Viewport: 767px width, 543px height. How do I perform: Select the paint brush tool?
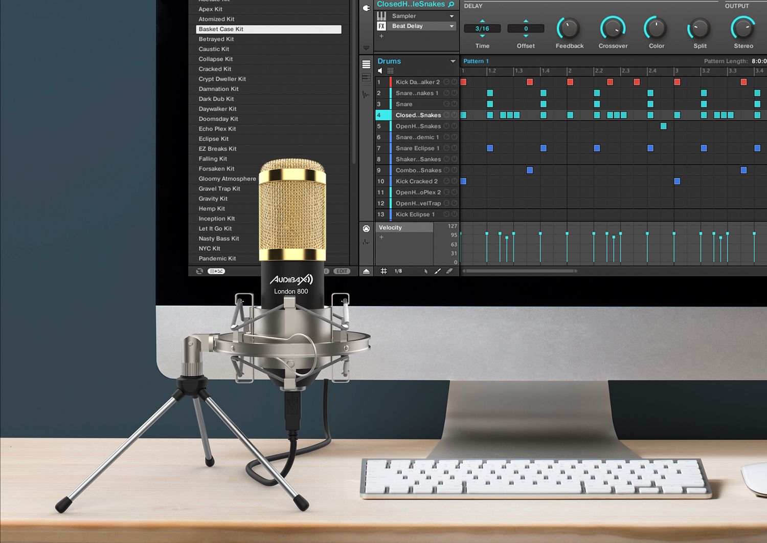(x=438, y=271)
